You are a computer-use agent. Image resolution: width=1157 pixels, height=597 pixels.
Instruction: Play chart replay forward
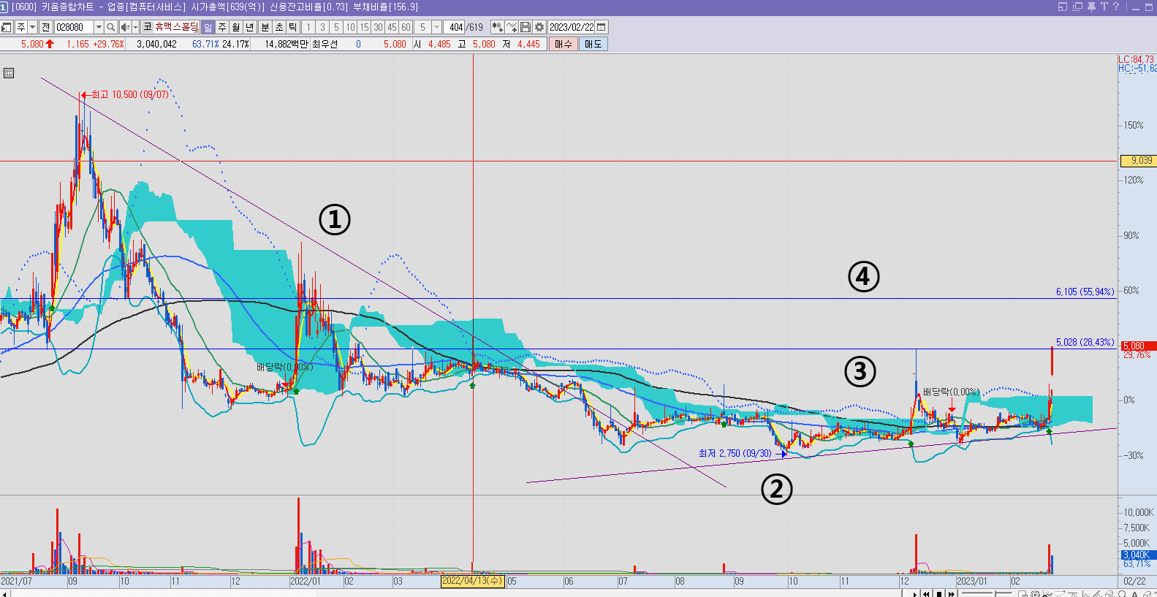click(914, 594)
